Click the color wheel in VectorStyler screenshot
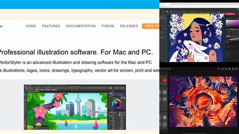This screenshot has height=134, width=239. click(x=117, y=104)
